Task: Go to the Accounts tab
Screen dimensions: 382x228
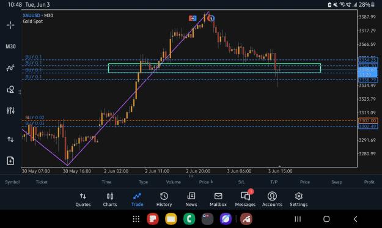Action: coord(272,200)
